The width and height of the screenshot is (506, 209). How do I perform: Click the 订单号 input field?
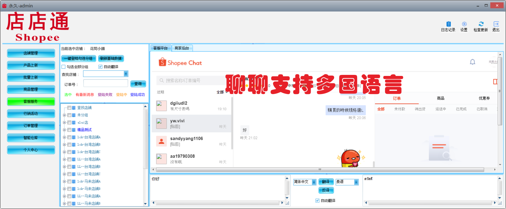[106, 83]
